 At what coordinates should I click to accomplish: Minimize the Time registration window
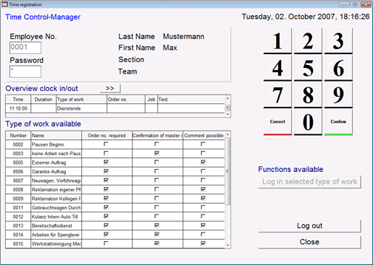click(x=344, y=4)
